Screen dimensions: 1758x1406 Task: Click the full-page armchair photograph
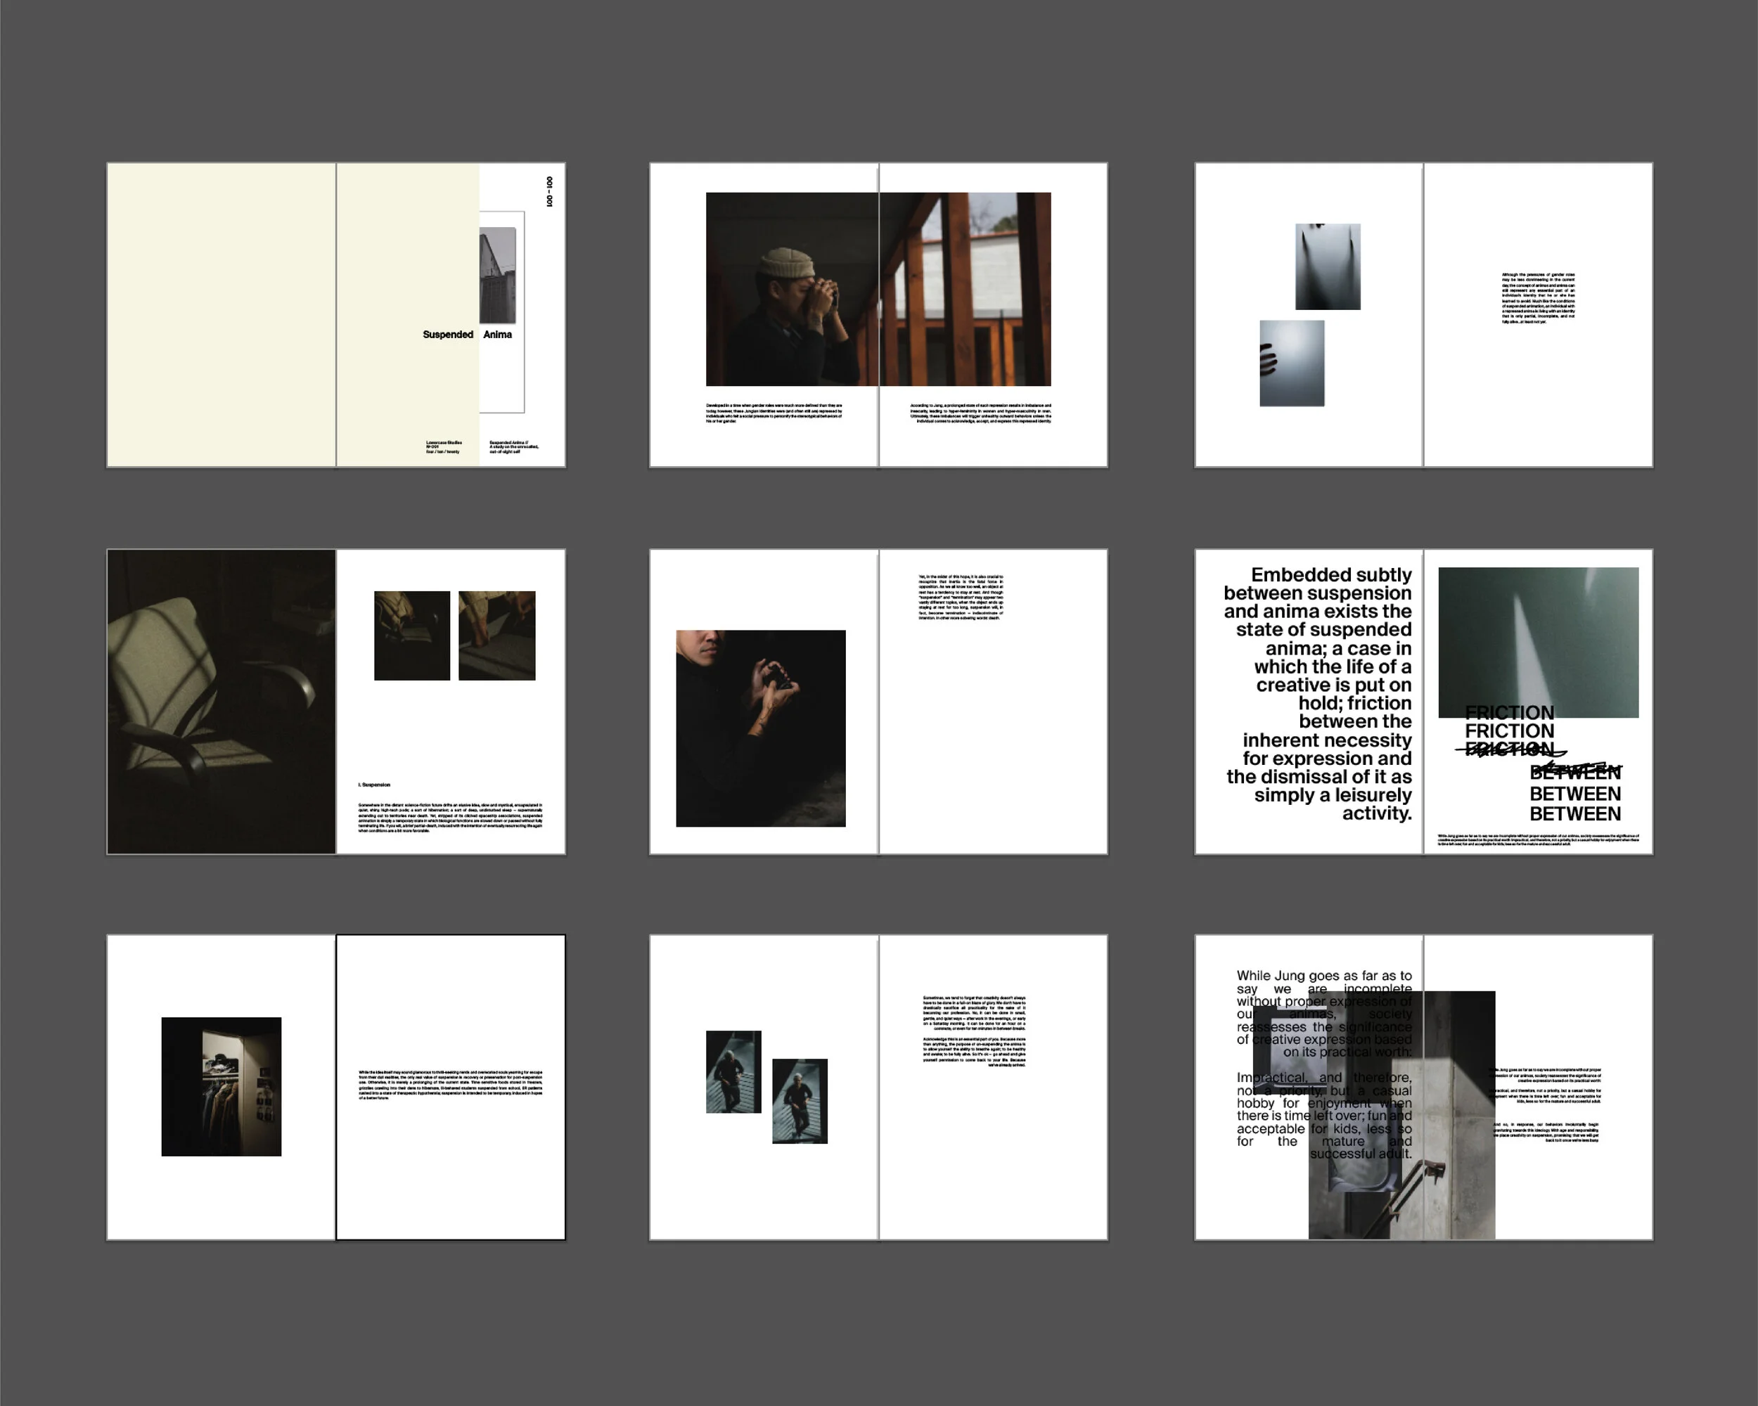(x=221, y=702)
